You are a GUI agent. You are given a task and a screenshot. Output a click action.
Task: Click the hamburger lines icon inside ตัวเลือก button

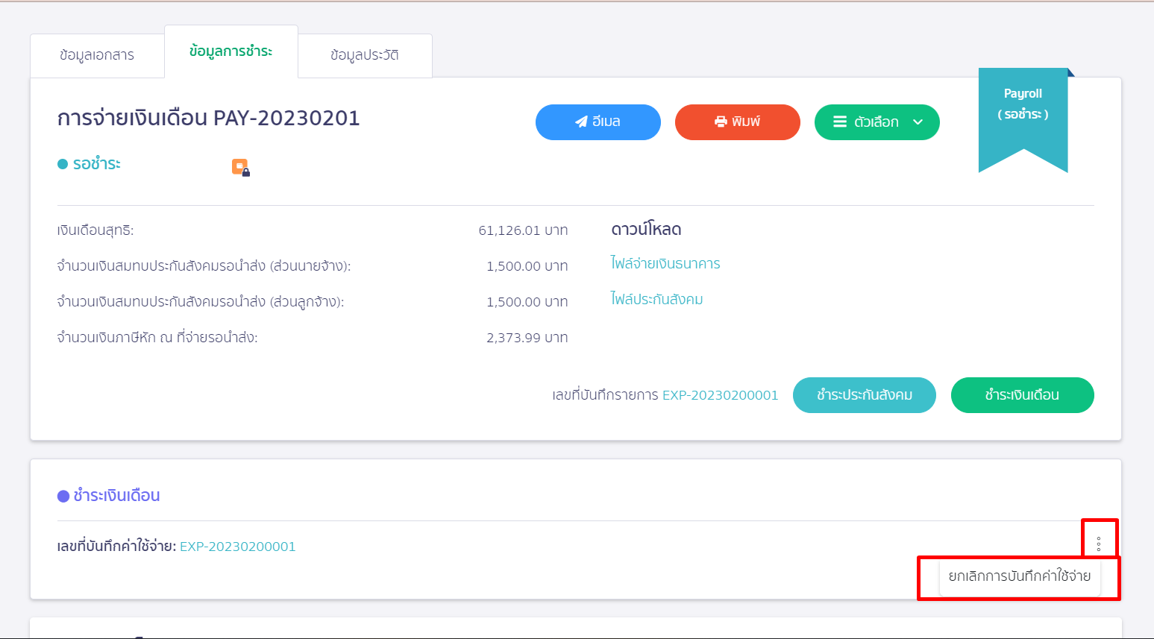coord(840,122)
